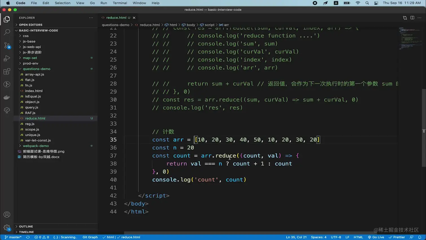
Task: Open the Docker view in activity bar
Action: tap(7, 97)
